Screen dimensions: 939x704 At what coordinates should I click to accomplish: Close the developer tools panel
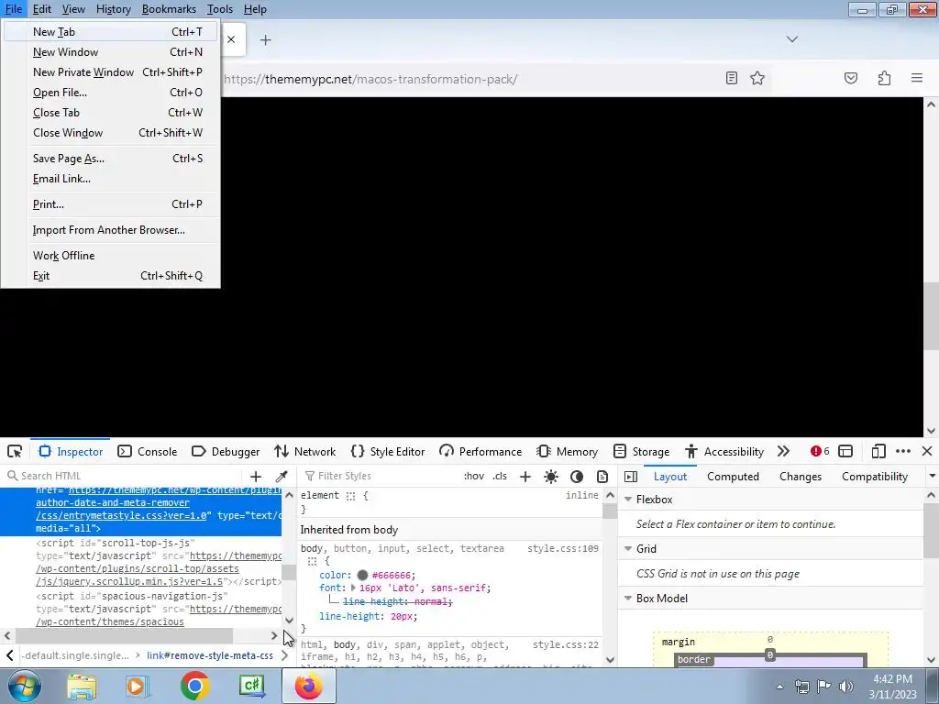tap(927, 451)
